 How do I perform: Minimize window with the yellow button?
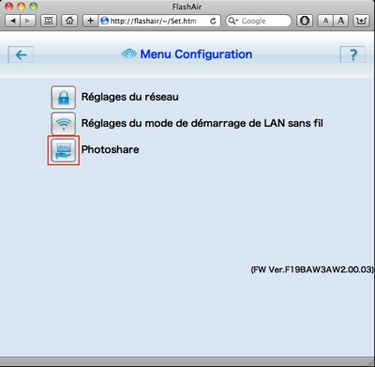coord(21,7)
